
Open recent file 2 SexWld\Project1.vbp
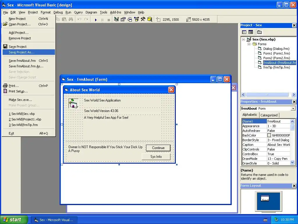point(29,119)
